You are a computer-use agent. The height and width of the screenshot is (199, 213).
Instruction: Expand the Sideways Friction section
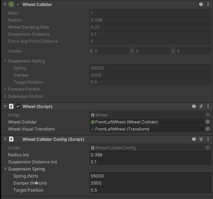6,96
